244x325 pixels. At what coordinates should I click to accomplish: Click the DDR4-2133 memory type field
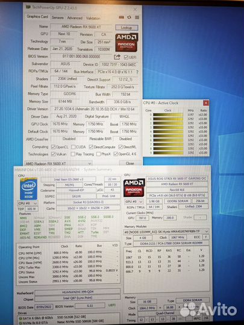click(x=171, y=244)
